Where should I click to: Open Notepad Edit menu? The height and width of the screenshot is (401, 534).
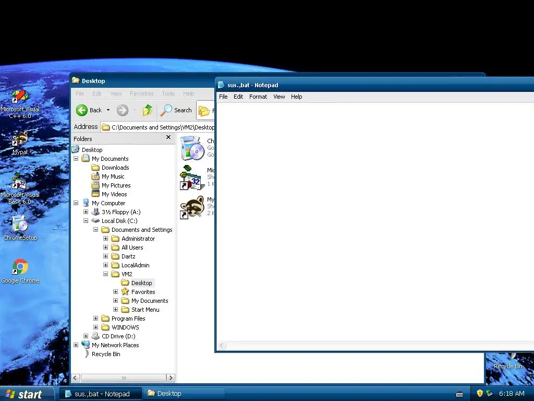click(238, 97)
